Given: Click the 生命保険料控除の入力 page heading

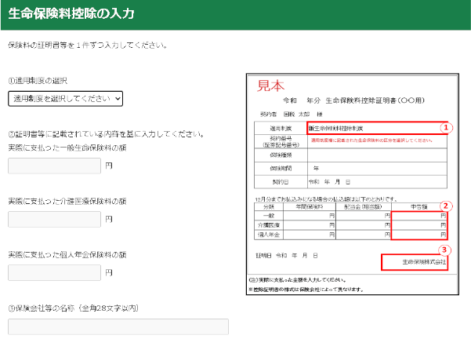Looking at the screenshot, I should (x=71, y=13).
